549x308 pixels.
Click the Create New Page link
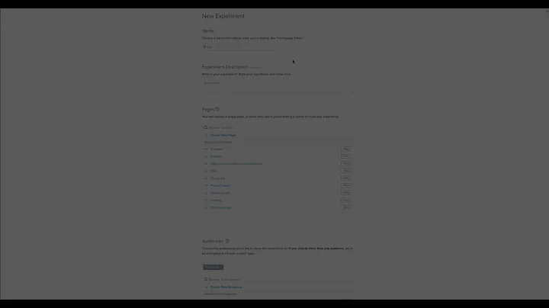(x=223, y=135)
